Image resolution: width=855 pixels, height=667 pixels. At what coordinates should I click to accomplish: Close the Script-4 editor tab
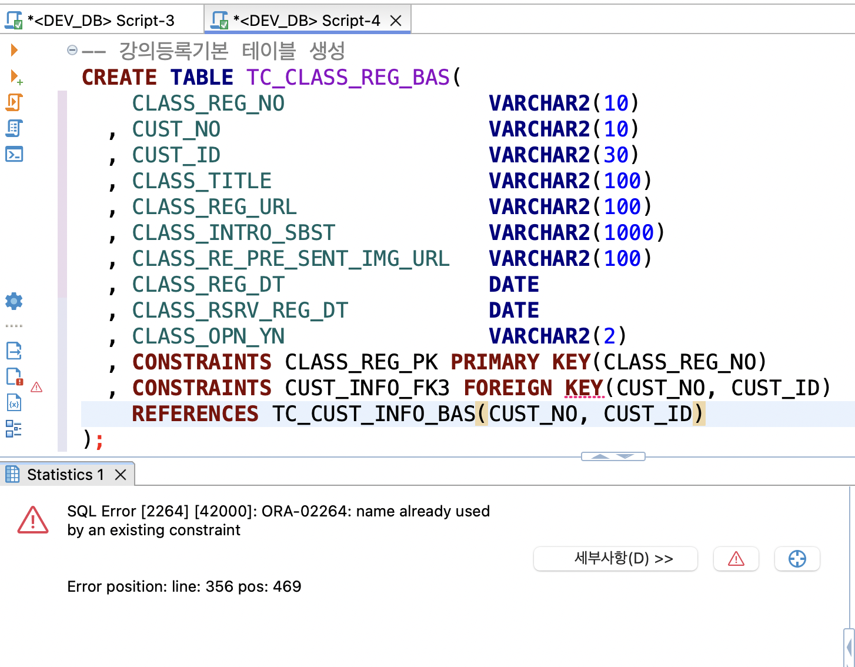(x=396, y=21)
